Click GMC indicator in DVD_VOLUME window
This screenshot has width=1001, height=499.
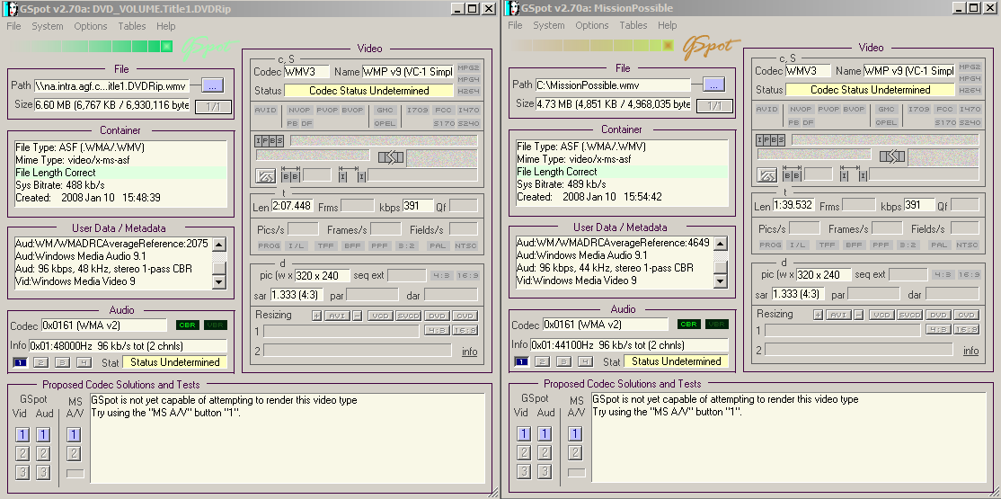(385, 110)
